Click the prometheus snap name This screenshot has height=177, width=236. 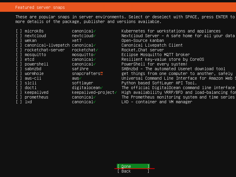click(37, 97)
